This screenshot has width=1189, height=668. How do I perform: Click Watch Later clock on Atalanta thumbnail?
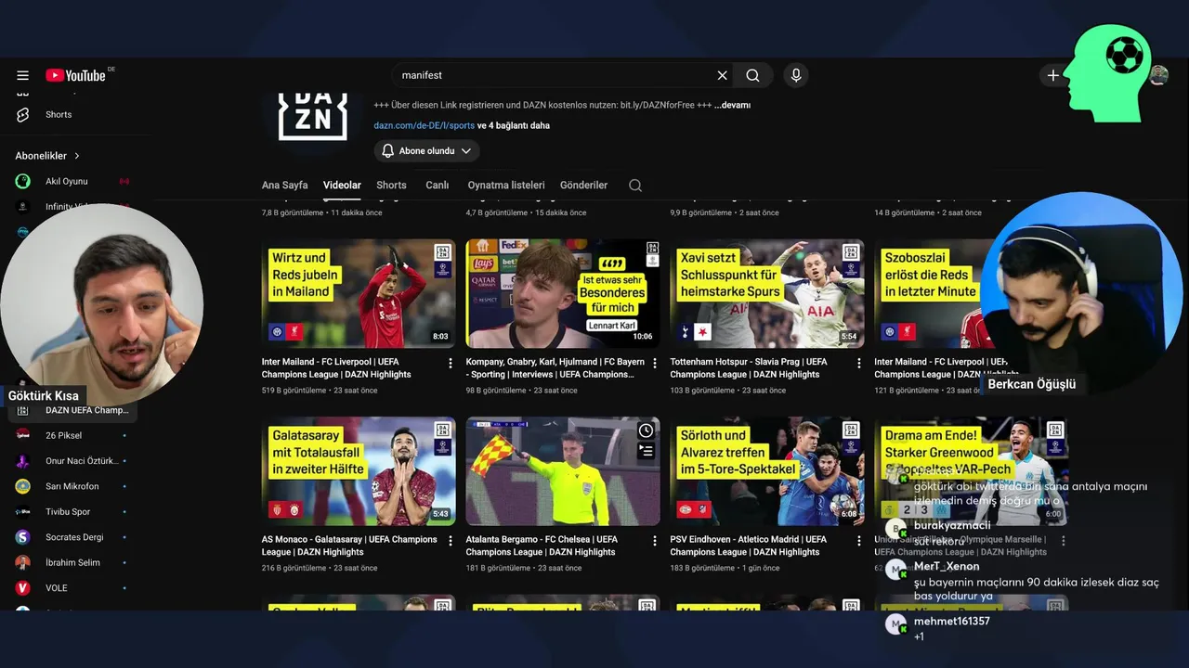pyautogui.click(x=646, y=430)
